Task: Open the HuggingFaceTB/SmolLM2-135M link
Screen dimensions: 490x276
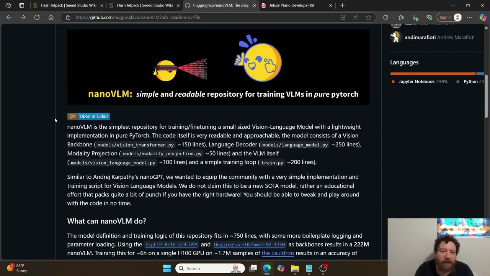Action: point(249,245)
